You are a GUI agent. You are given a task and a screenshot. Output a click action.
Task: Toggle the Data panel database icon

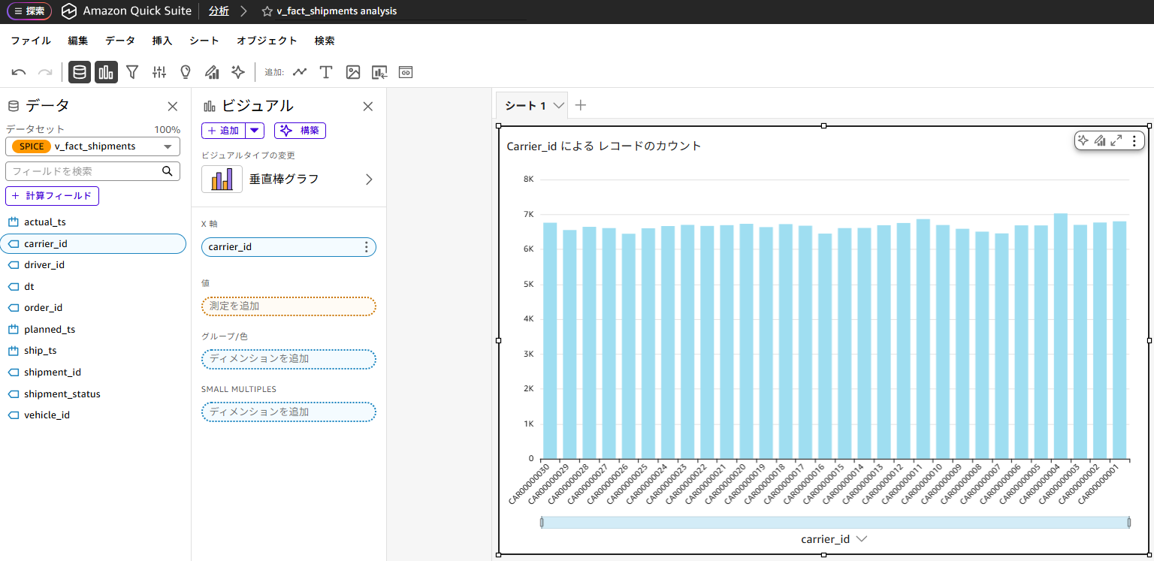pyautogui.click(x=80, y=72)
